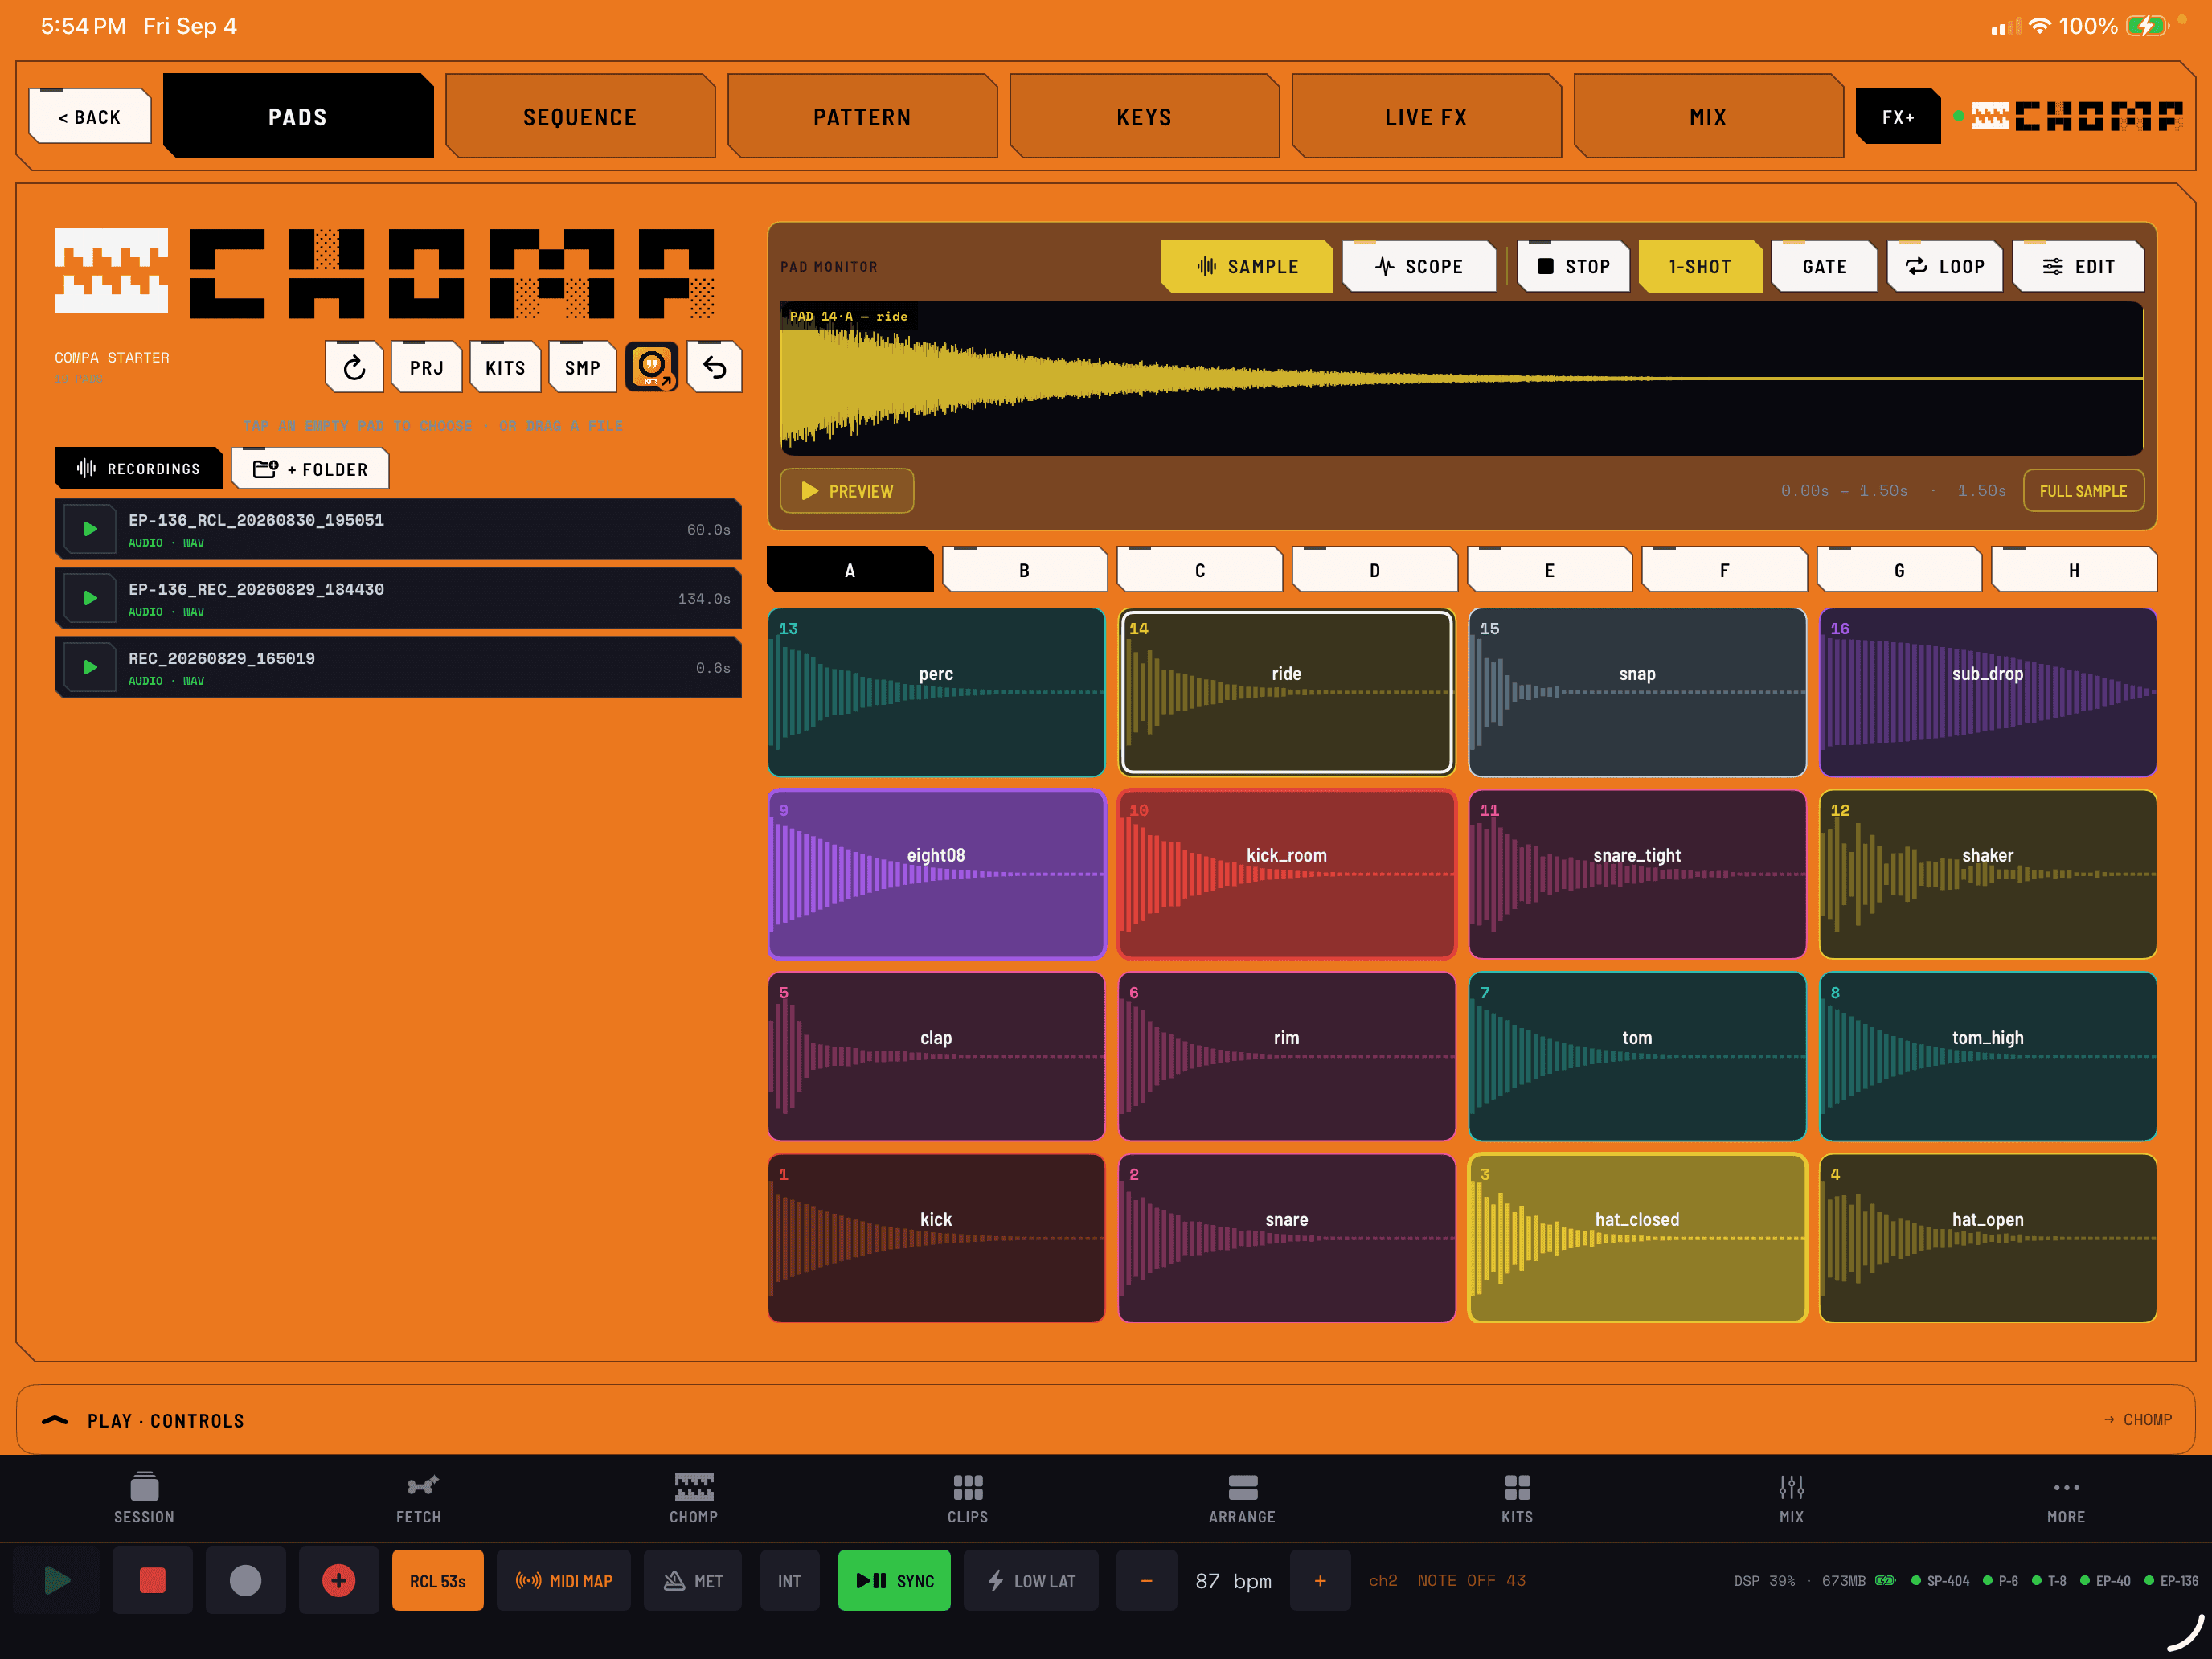The height and width of the screenshot is (1659, 2212).
Task: Toggle LOW LAT low latency mode
Action: (1031, 1581)
